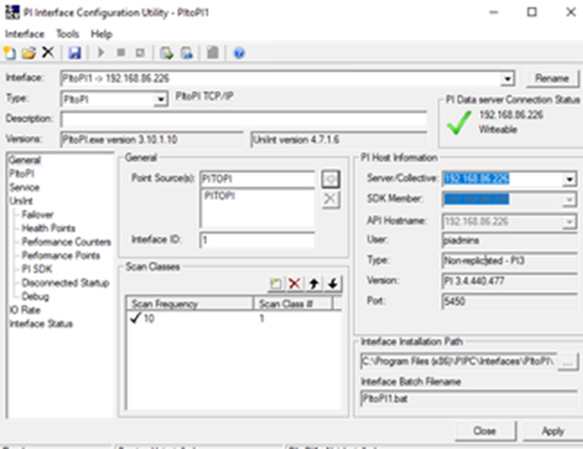
Task: Click the Save floppy disk icon
Action: (75, 53)
